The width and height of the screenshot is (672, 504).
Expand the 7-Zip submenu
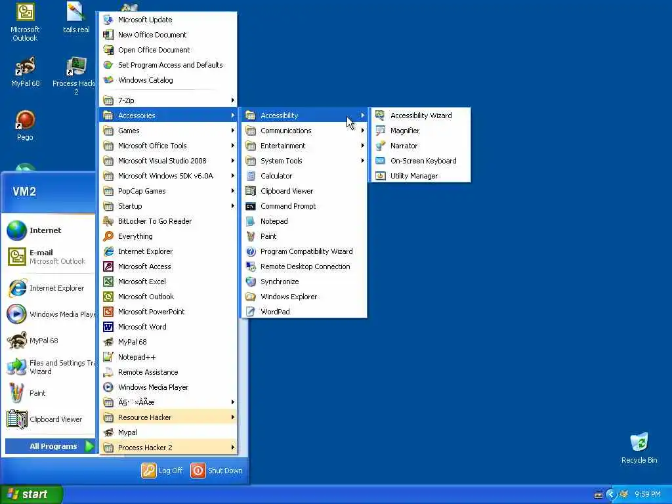(x=169, y=100)
